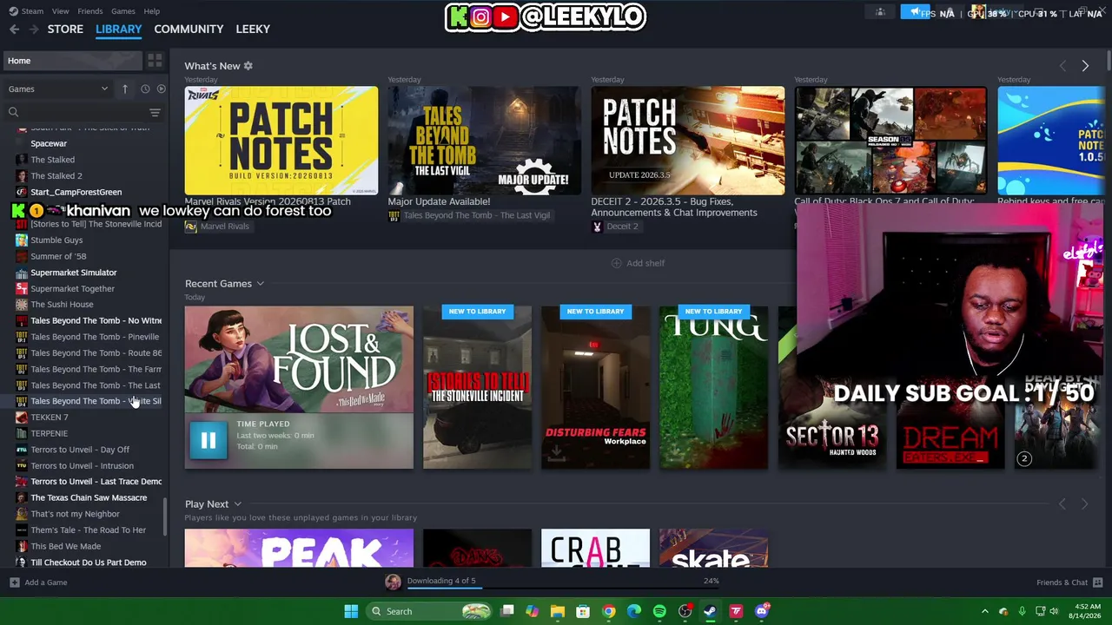Select Spacewar in the game list
Screen dimensions: 1112x625
49,143
